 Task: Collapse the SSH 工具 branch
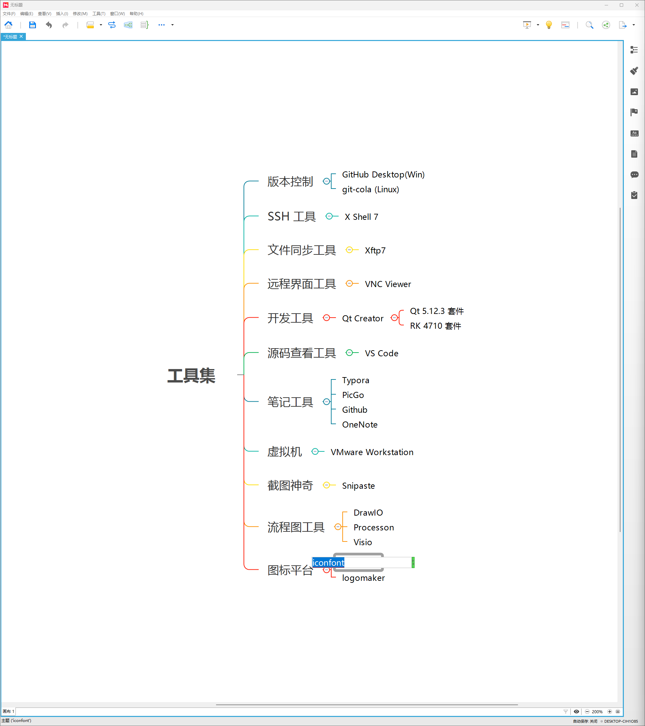click(x=329, y=216)
